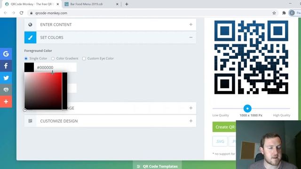This screenshot has height=169, width=301.
Task: Download the QR code as .SVG
Action: click(220, 141)
